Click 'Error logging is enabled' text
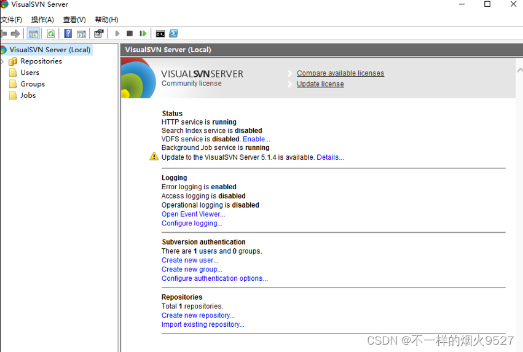The width and height of the screenshot is (523, 352). click(x=199, y=187)
